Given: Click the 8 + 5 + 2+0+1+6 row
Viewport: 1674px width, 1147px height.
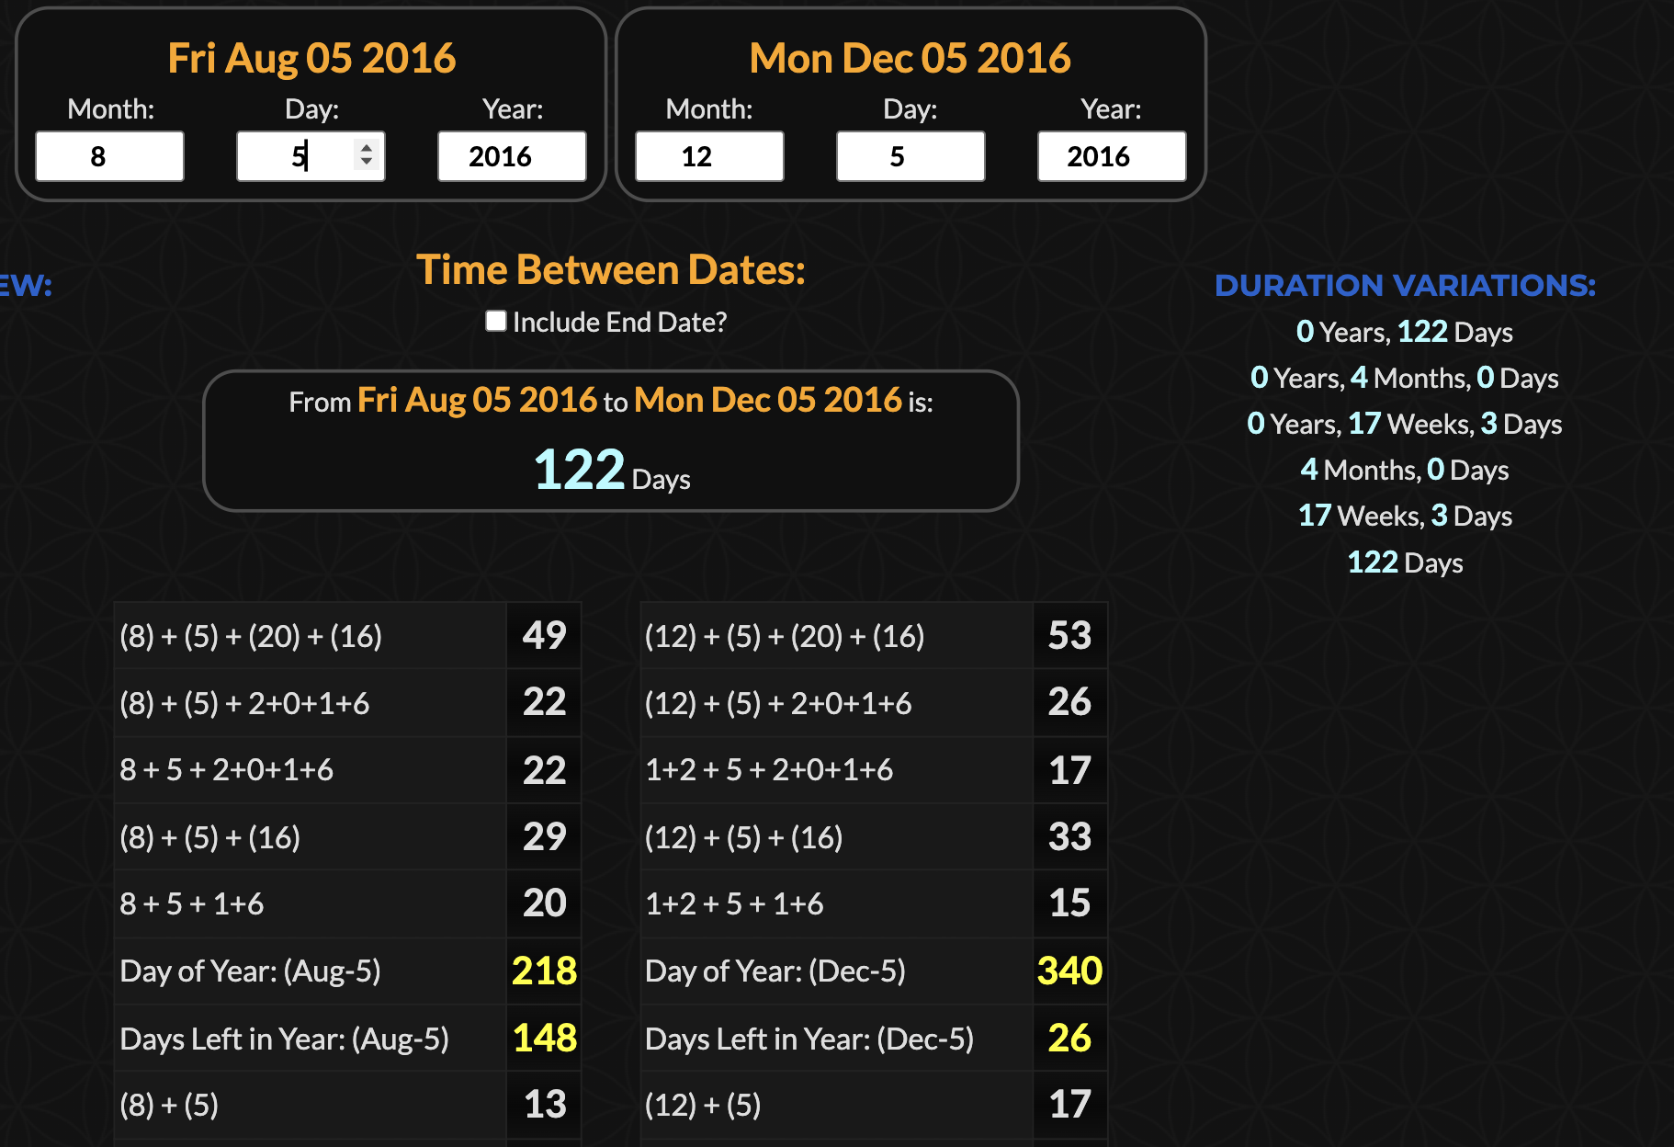Looking at the screenshot, I should click(x=347, y=770).
